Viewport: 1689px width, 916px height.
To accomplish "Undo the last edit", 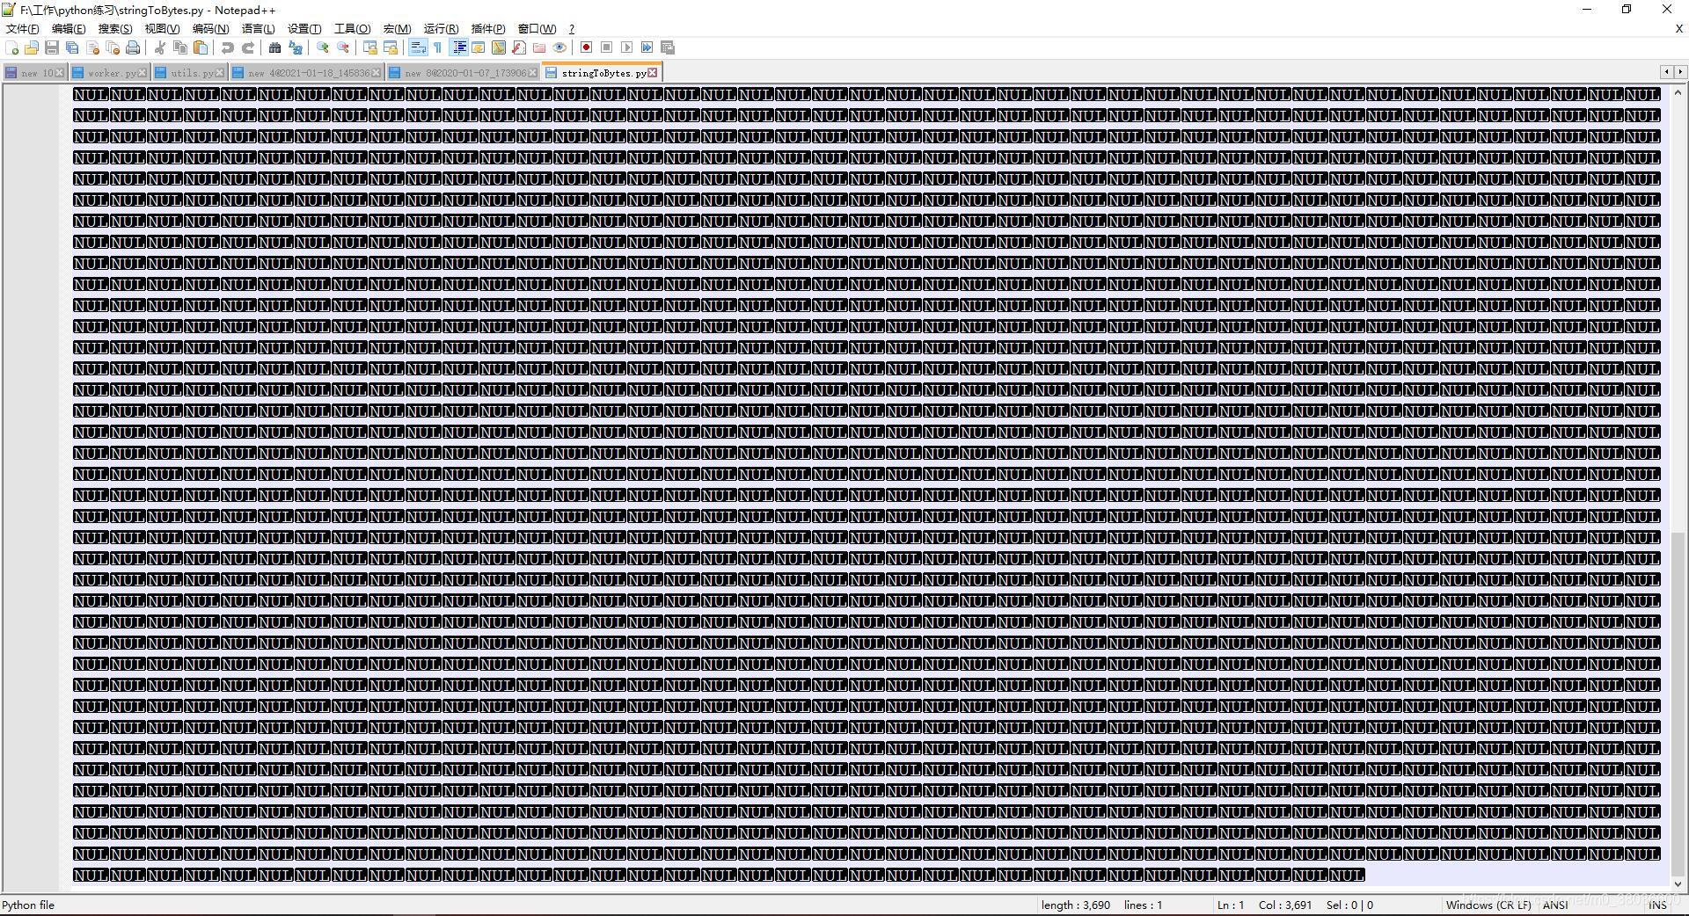I will (228, 47).
